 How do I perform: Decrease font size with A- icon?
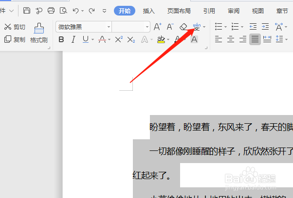(170, 27)
